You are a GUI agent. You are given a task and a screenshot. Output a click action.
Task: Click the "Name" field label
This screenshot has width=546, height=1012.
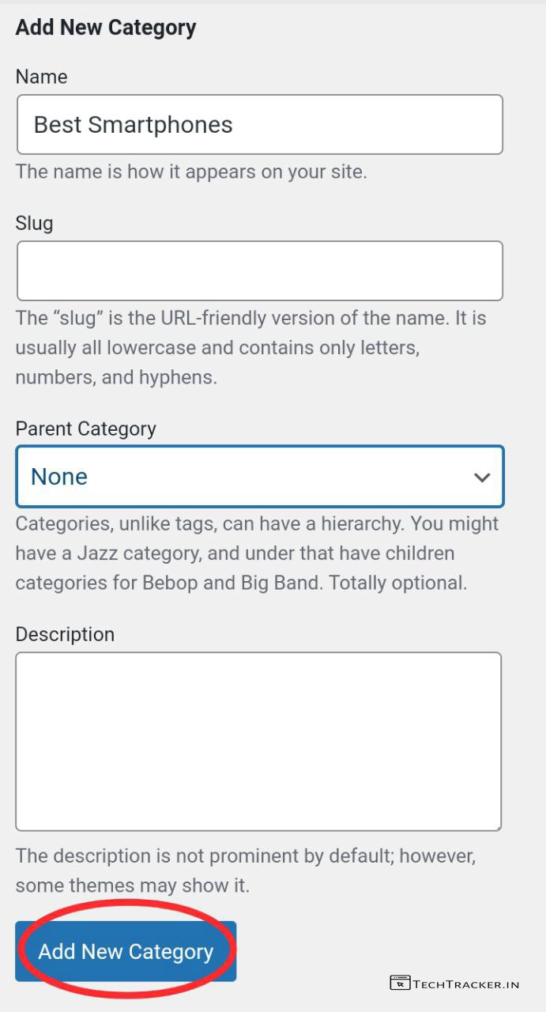[x=41, y=77]
